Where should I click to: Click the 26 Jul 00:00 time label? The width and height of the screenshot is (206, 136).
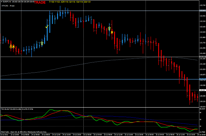[x=150, y=135]
